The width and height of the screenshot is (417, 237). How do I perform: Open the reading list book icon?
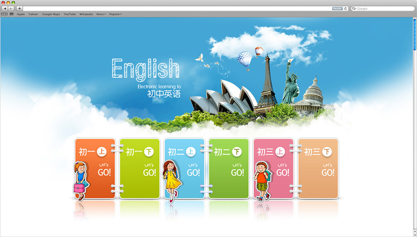5,14
